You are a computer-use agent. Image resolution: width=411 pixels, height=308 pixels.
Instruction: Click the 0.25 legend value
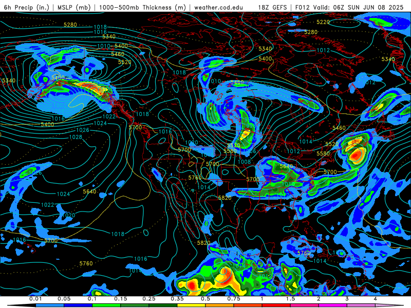point(149,299)
